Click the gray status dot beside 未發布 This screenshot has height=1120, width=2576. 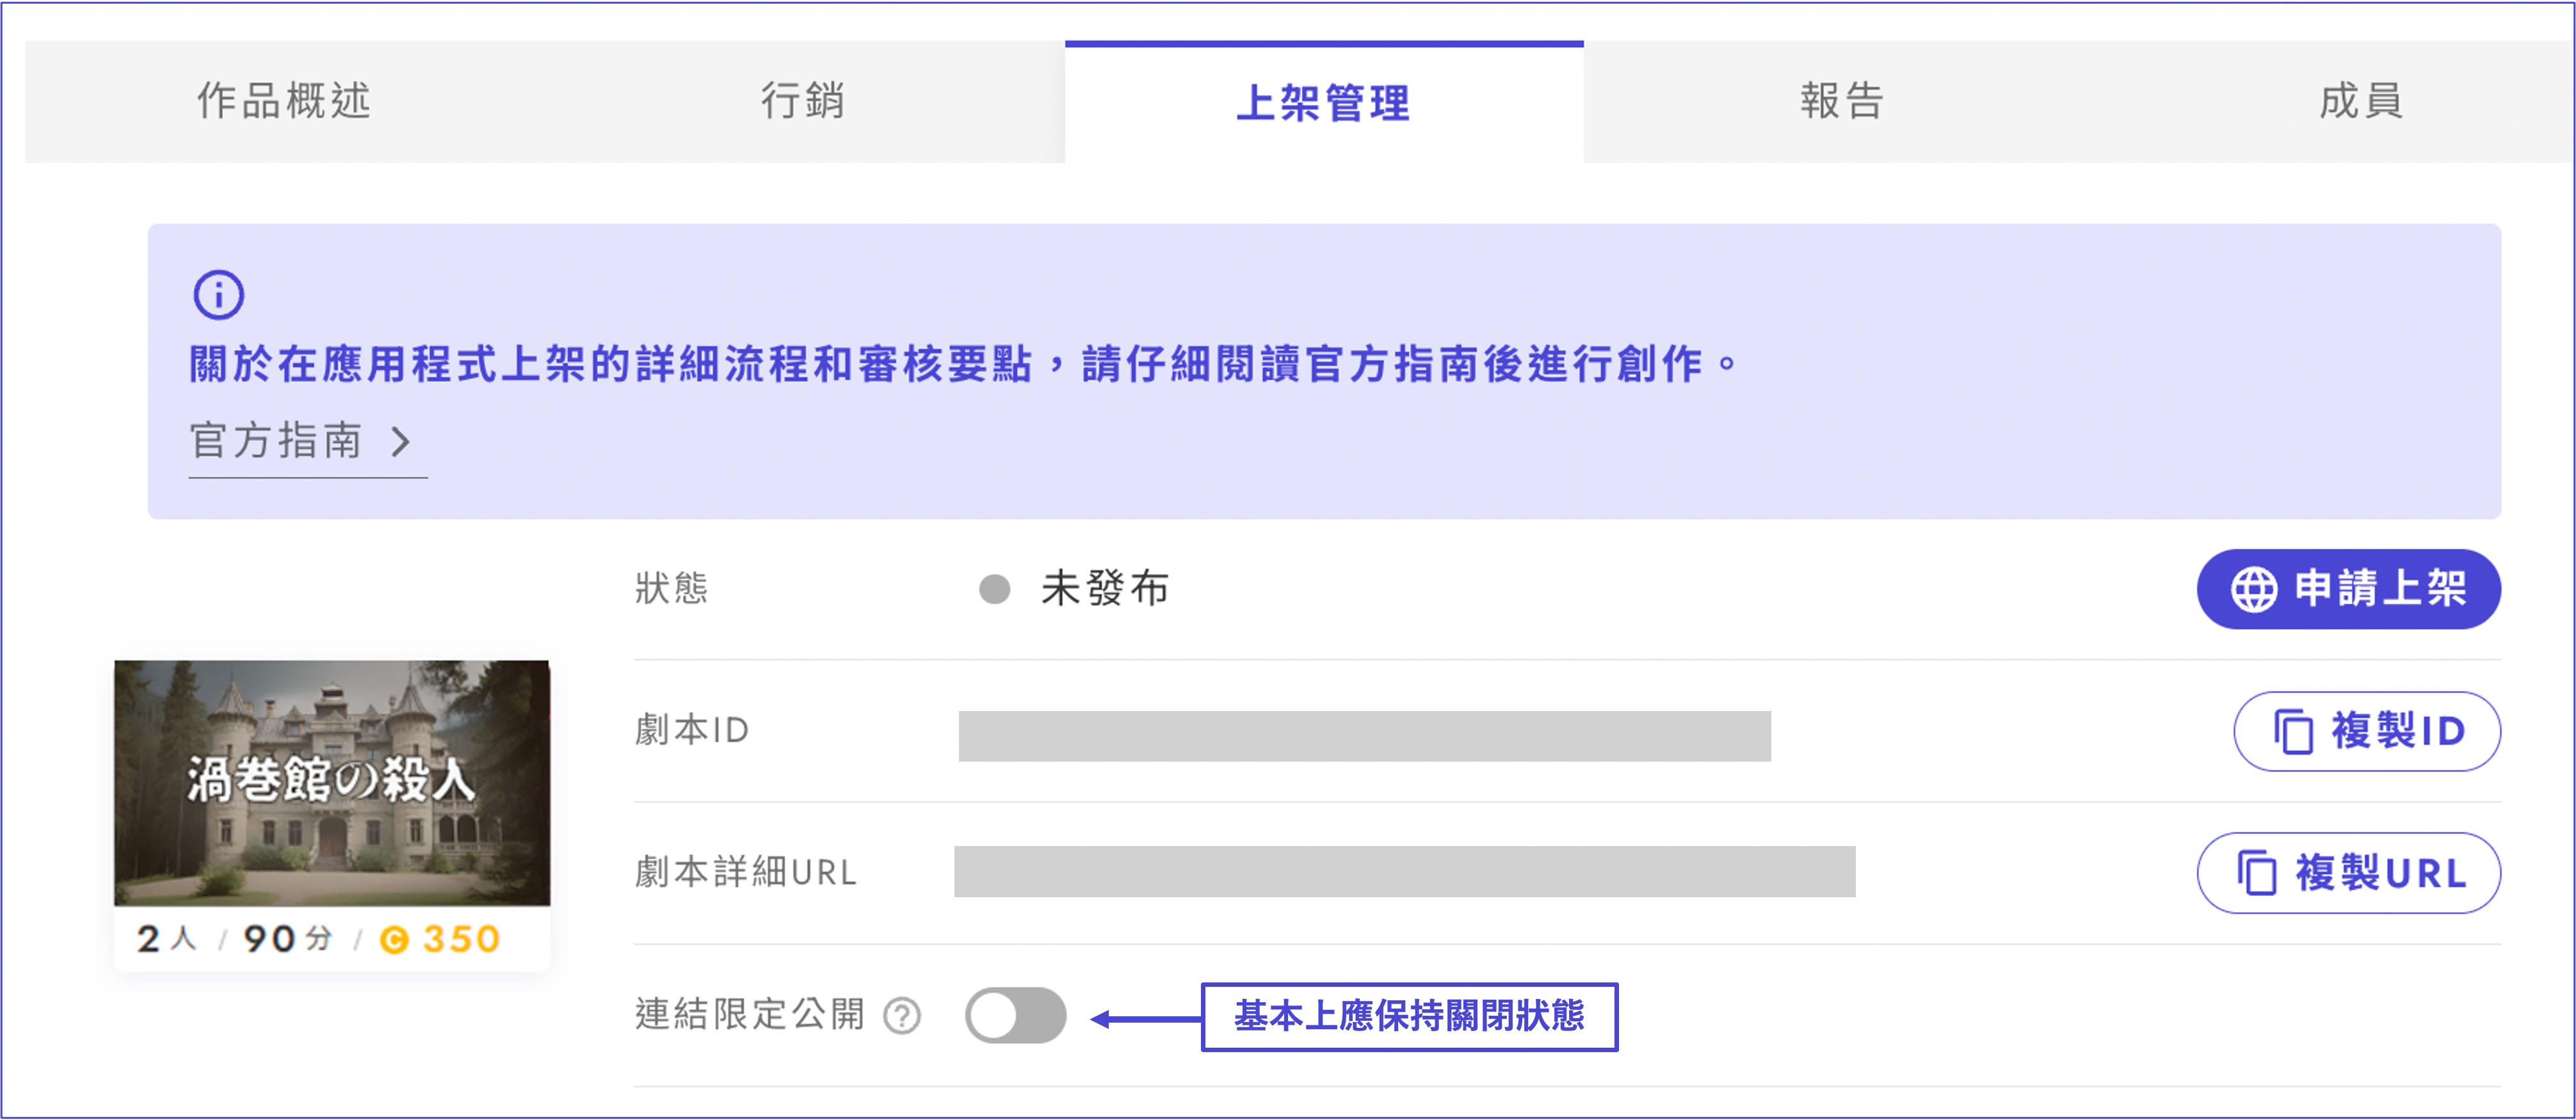click(x=994, y=589)
